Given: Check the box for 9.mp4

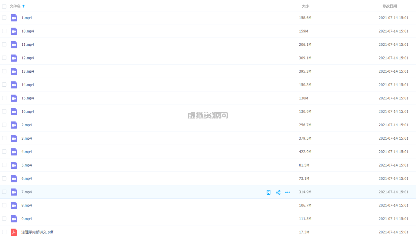Looking at the screenshot, I should (4, 218).
